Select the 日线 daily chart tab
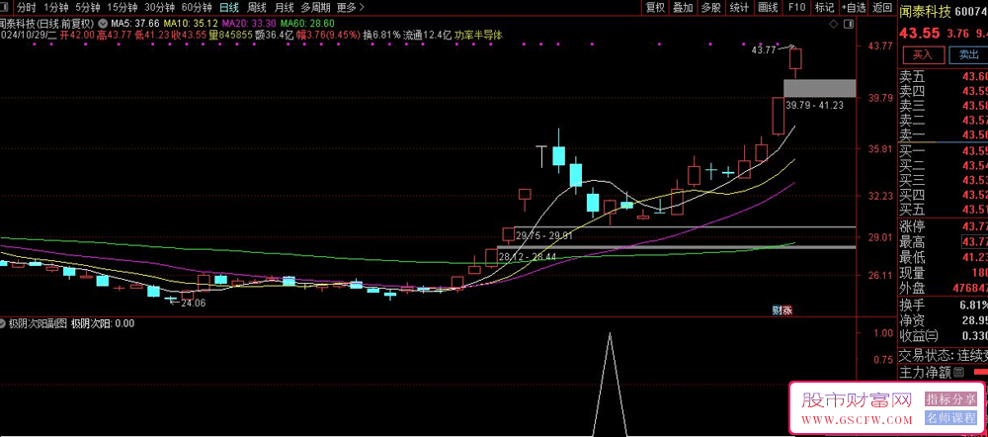The image size is (988, 437). [229, 8]
